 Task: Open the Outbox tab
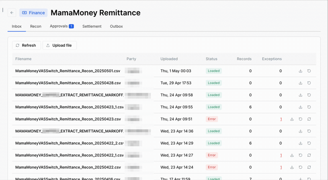coord(116,27)
